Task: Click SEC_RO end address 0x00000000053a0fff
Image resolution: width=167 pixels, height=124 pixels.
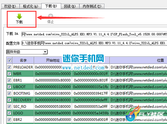Action: [91, 107]
